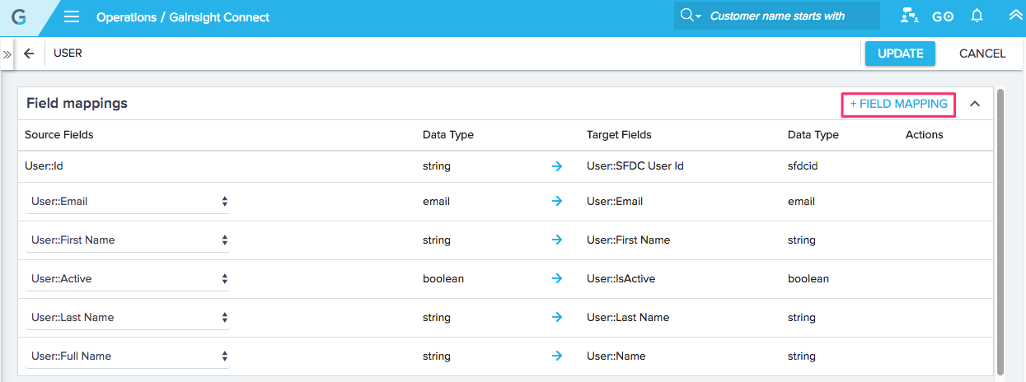The width and height of the screenshot is (1026, 382).
Task: Open User::First Name source dropdown
Action: click(x=128, y=240)
